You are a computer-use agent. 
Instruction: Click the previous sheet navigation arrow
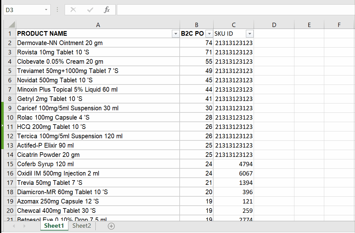13,226
